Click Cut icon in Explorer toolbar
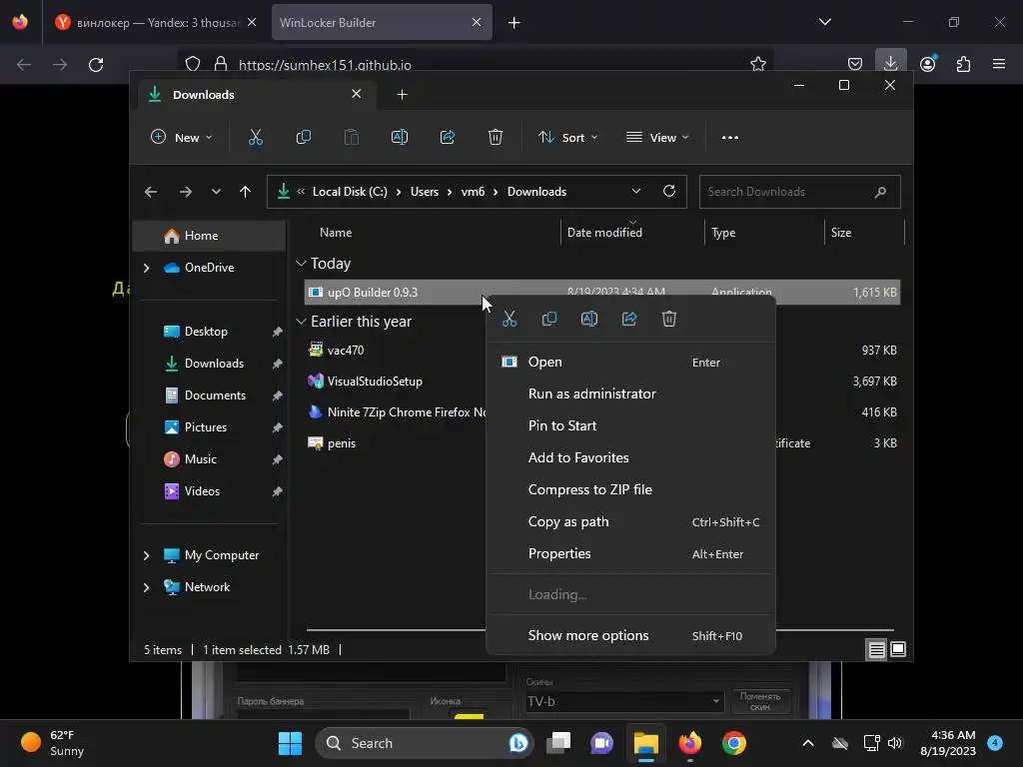This screenshot has height=767, width=1023. 255,138
